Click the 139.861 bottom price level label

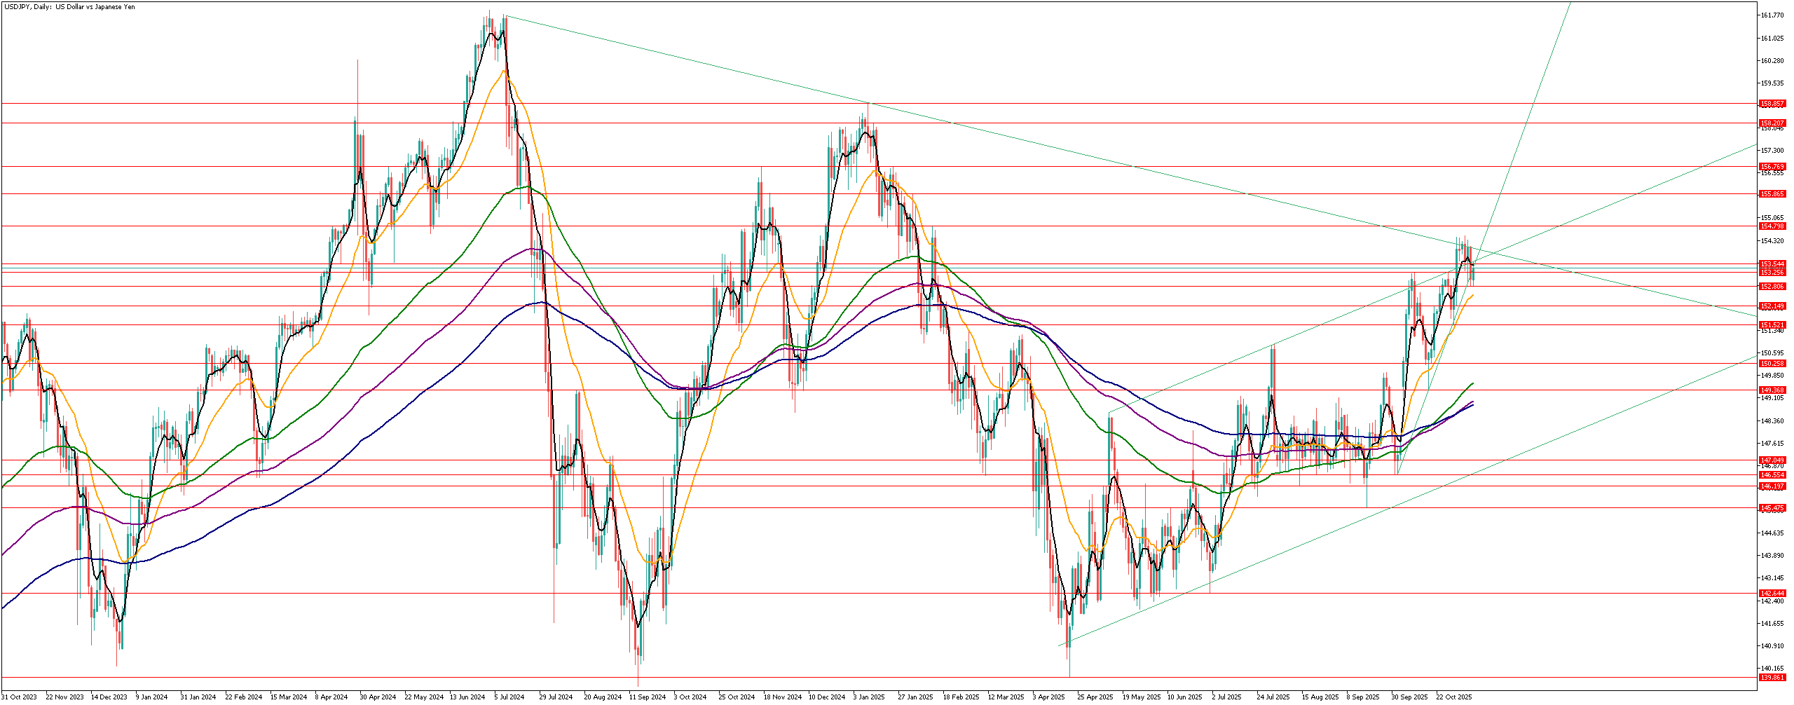tap(1772, 678)
